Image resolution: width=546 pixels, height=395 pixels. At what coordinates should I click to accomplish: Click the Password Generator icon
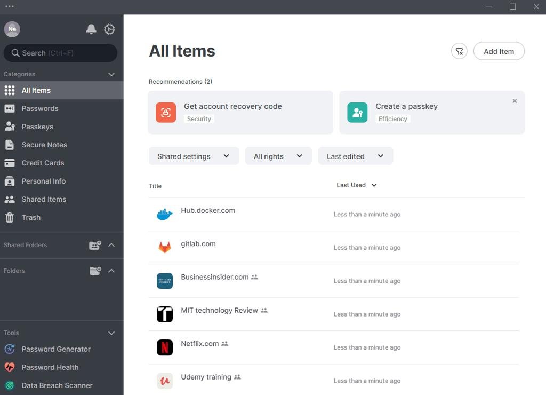point(10,349)
